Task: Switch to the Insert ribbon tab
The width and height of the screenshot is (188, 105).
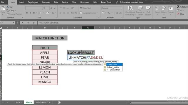Action: [21, 2]
